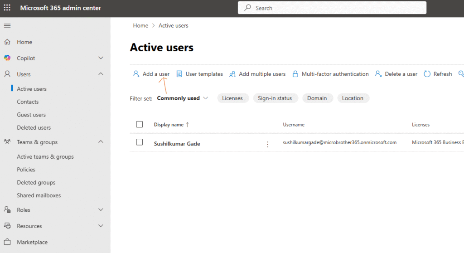Viewport: 464px width, 253px height.
Task: Open the app launcher waffle icon
Action: point(7,8)
